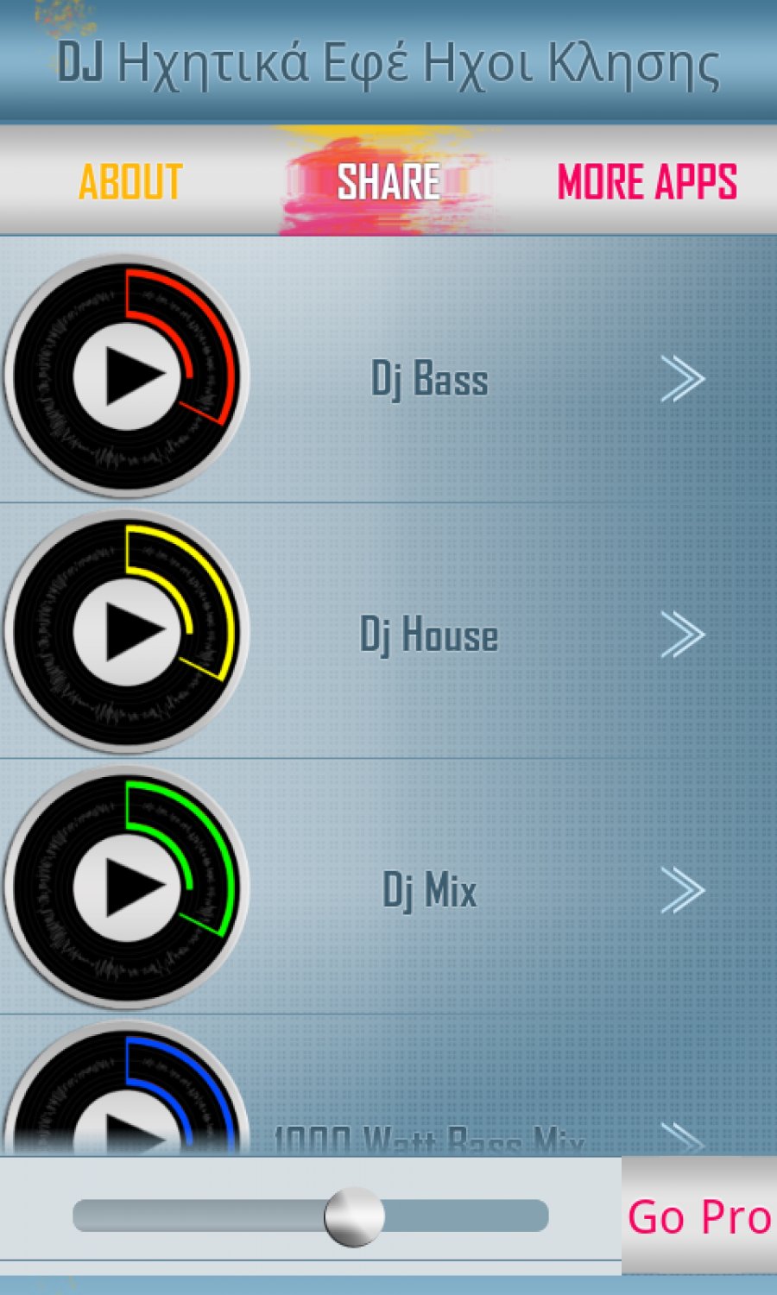The image size is (777, 1295).
Task: Open the ABOUT tab
Action: pos(130,181)
